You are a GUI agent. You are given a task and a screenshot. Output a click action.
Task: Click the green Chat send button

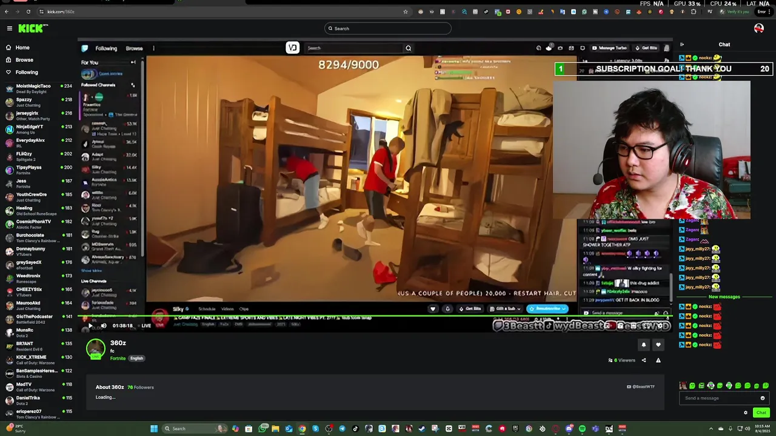761,412
